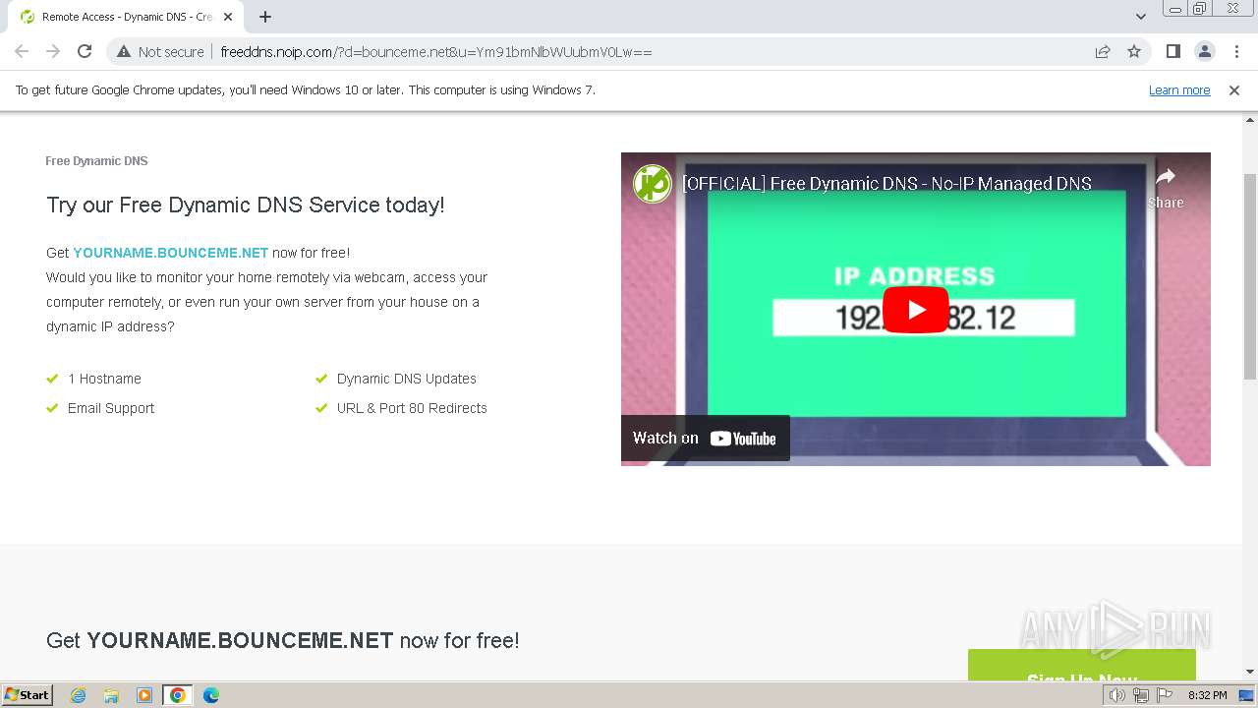Open the video title link

(886, 183)
